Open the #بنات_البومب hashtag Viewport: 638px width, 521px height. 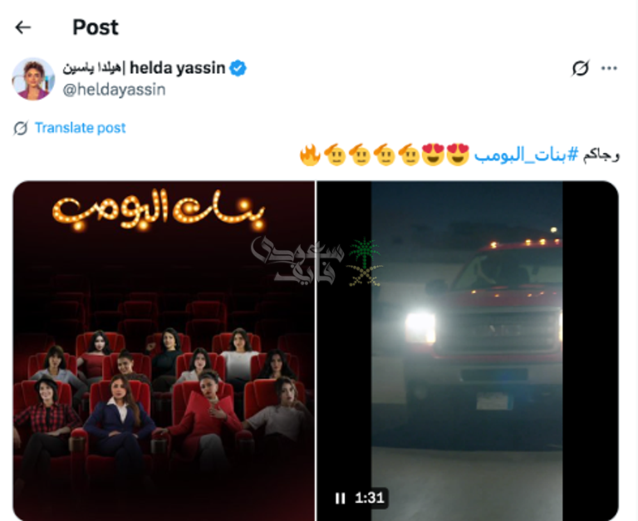pos(526,155)
